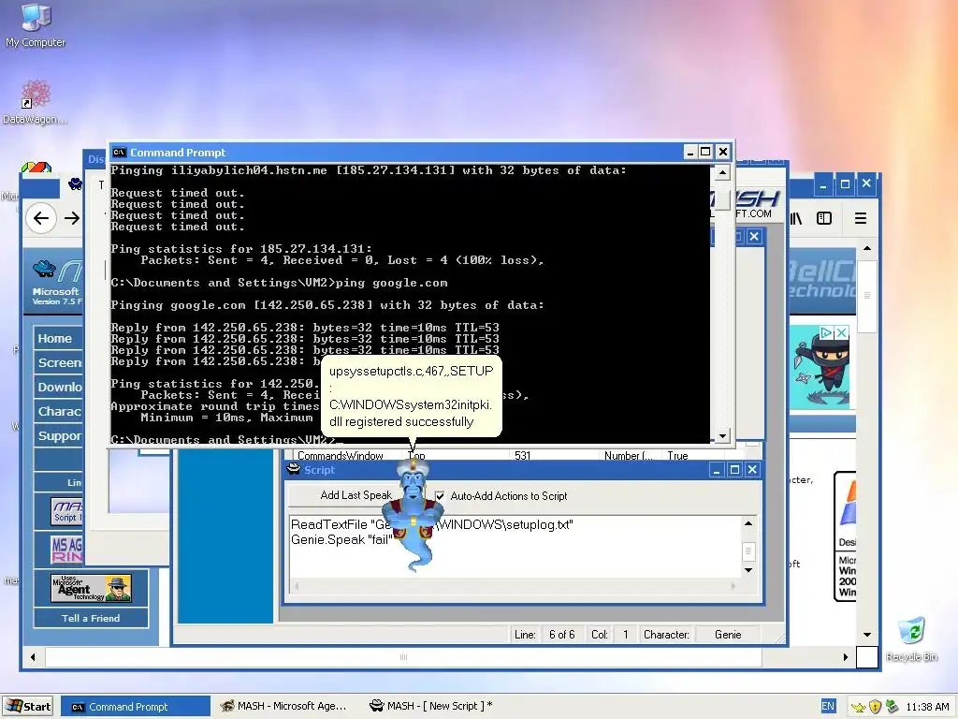Click the MASH Script banner thumbnail
This screenshot has width=958, height=719.
point(67,511)
